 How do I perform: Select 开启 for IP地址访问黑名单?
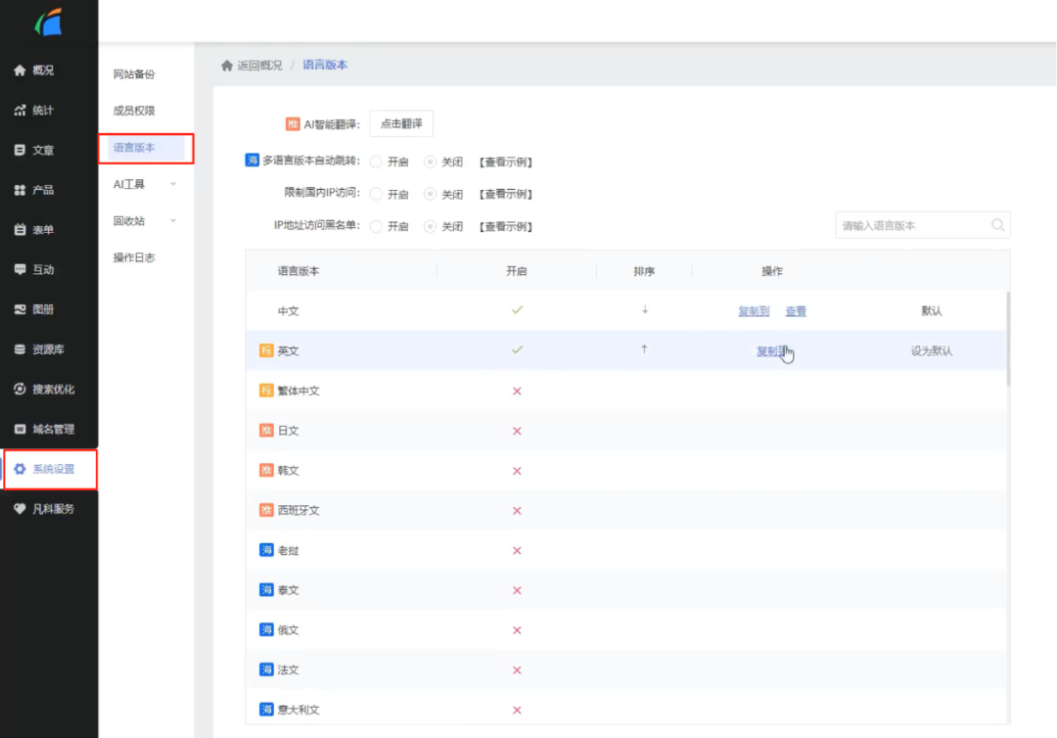click(x=376, y=226)
